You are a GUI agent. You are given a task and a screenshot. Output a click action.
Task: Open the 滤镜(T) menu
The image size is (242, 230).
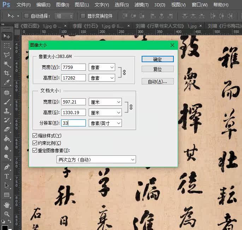coord(141,5)
